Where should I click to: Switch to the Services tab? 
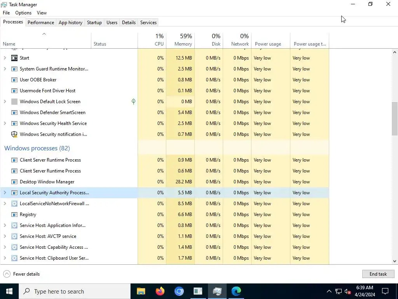pyautogui.click(x=148, y=22)
